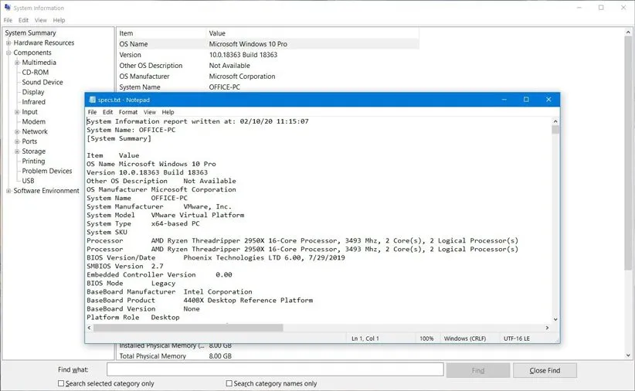This screenshot has width=635, height=391.
Task: Expand the Software Environment tree node
Action: coord(8,191)
